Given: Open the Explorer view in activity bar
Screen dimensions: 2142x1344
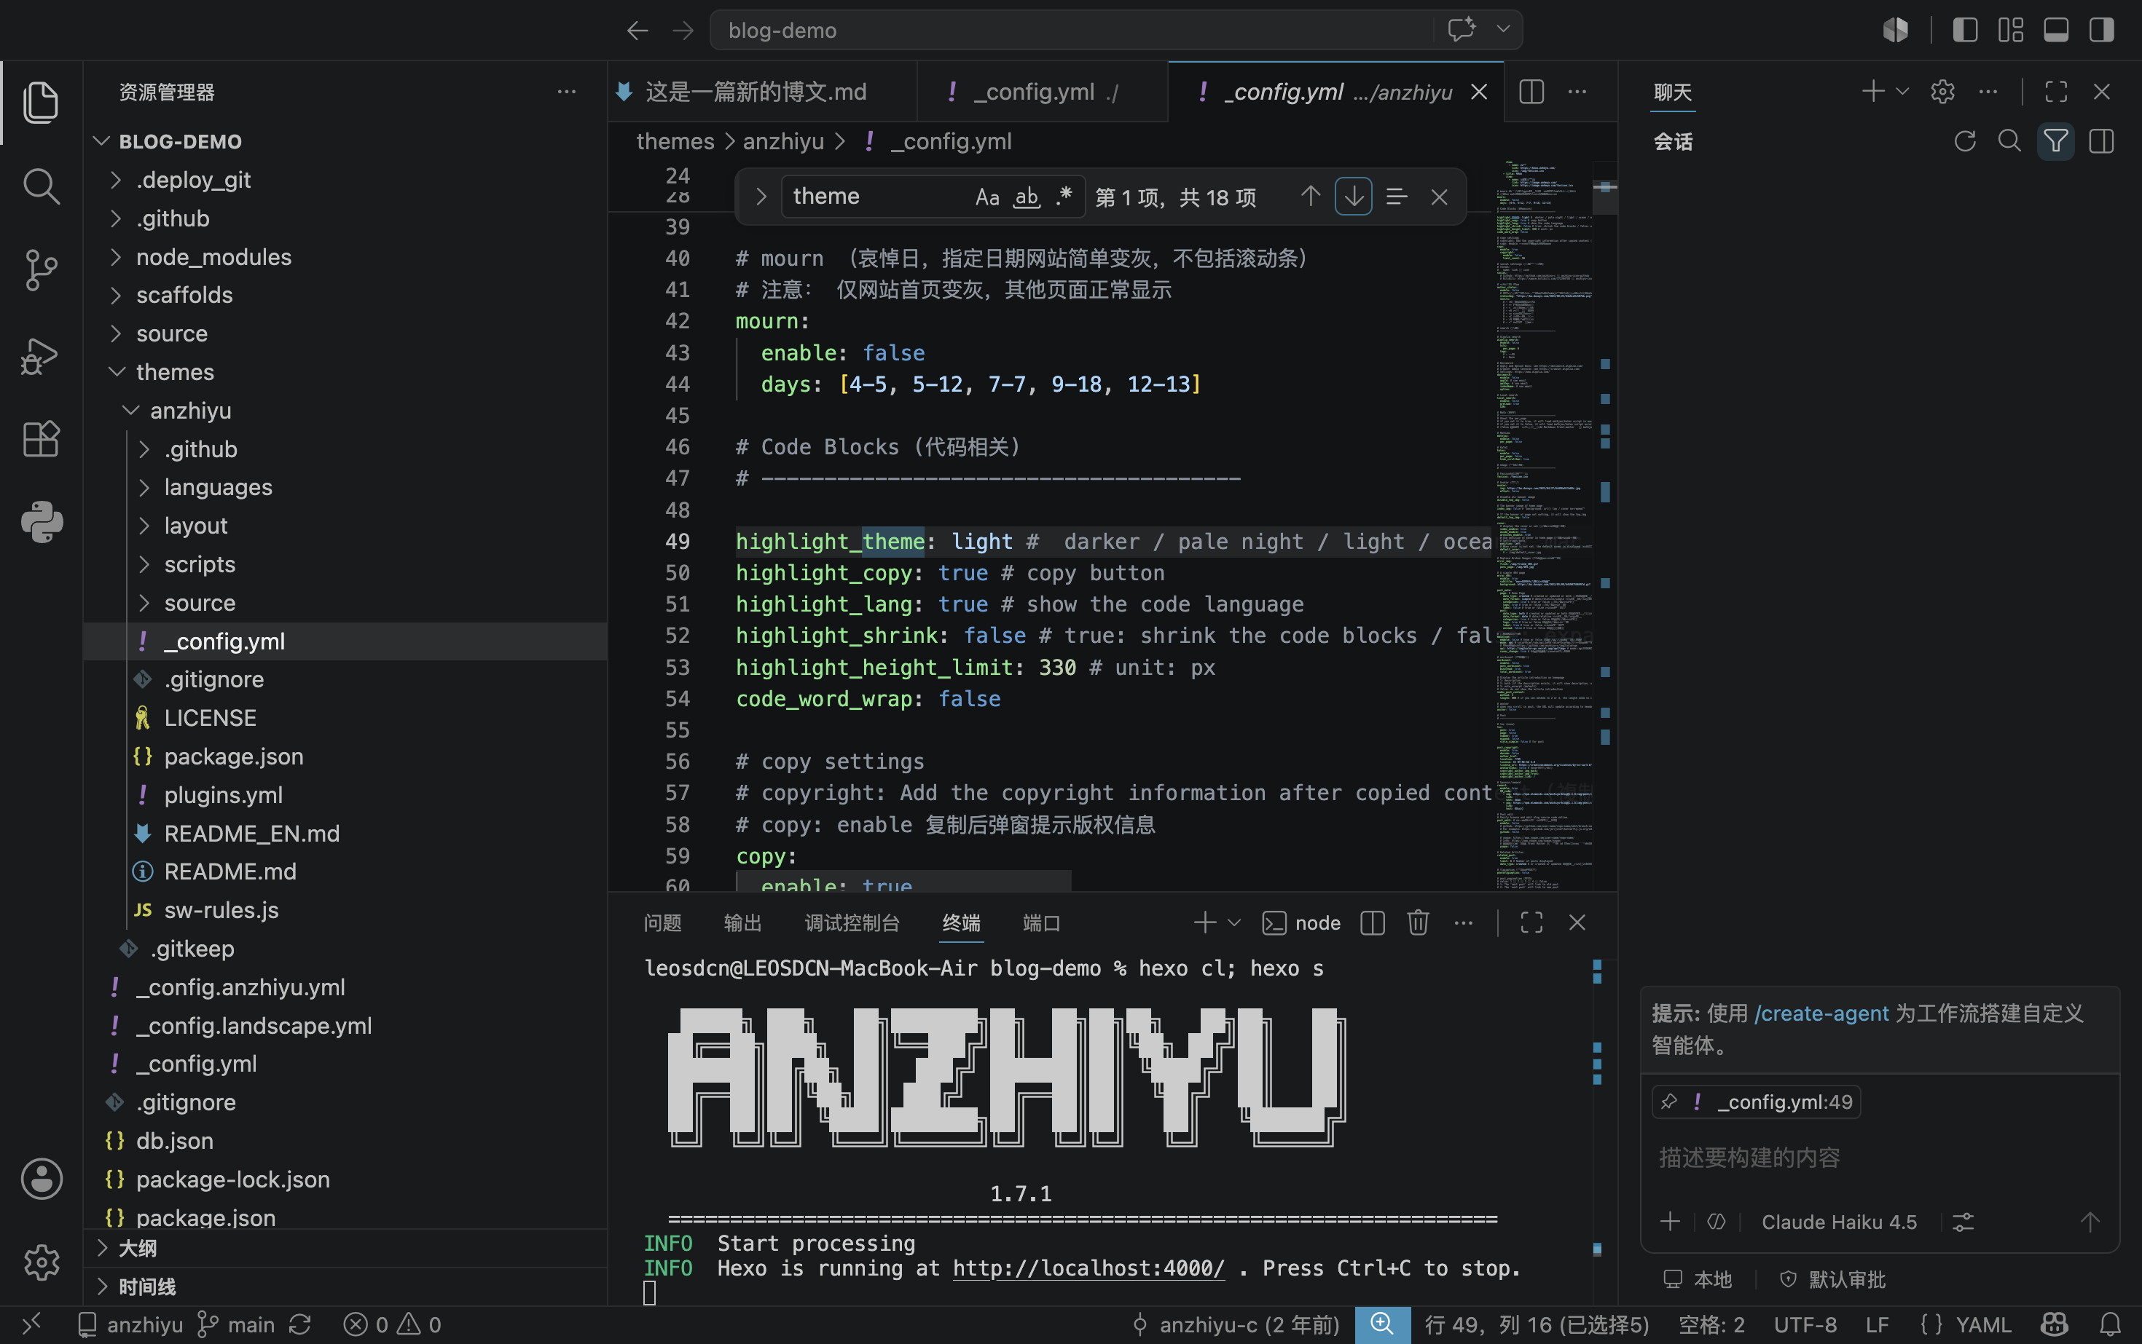Looking at the screenshot, I should pos(41,101).
